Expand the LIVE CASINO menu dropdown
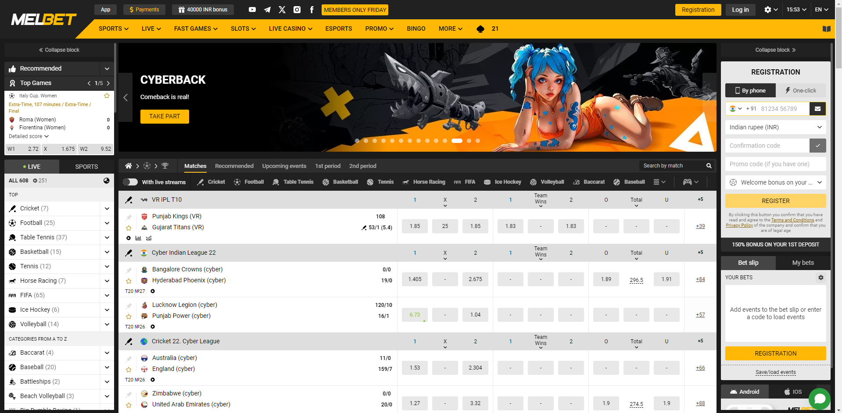Screen dimensions: 842x413 (290, 29)
